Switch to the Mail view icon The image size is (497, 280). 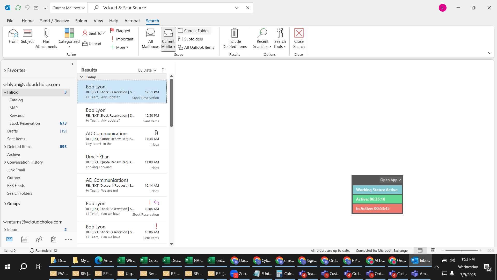[9, 239]
